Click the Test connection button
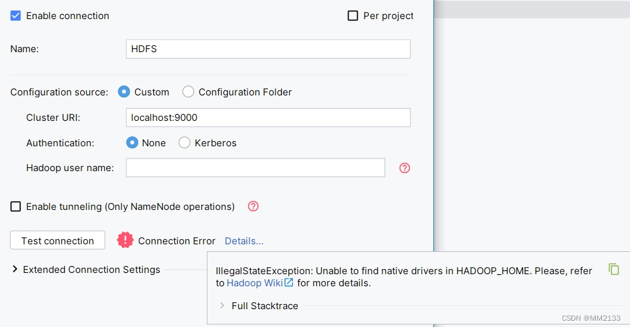Screen dimensions: 630x327 (57, 240)
